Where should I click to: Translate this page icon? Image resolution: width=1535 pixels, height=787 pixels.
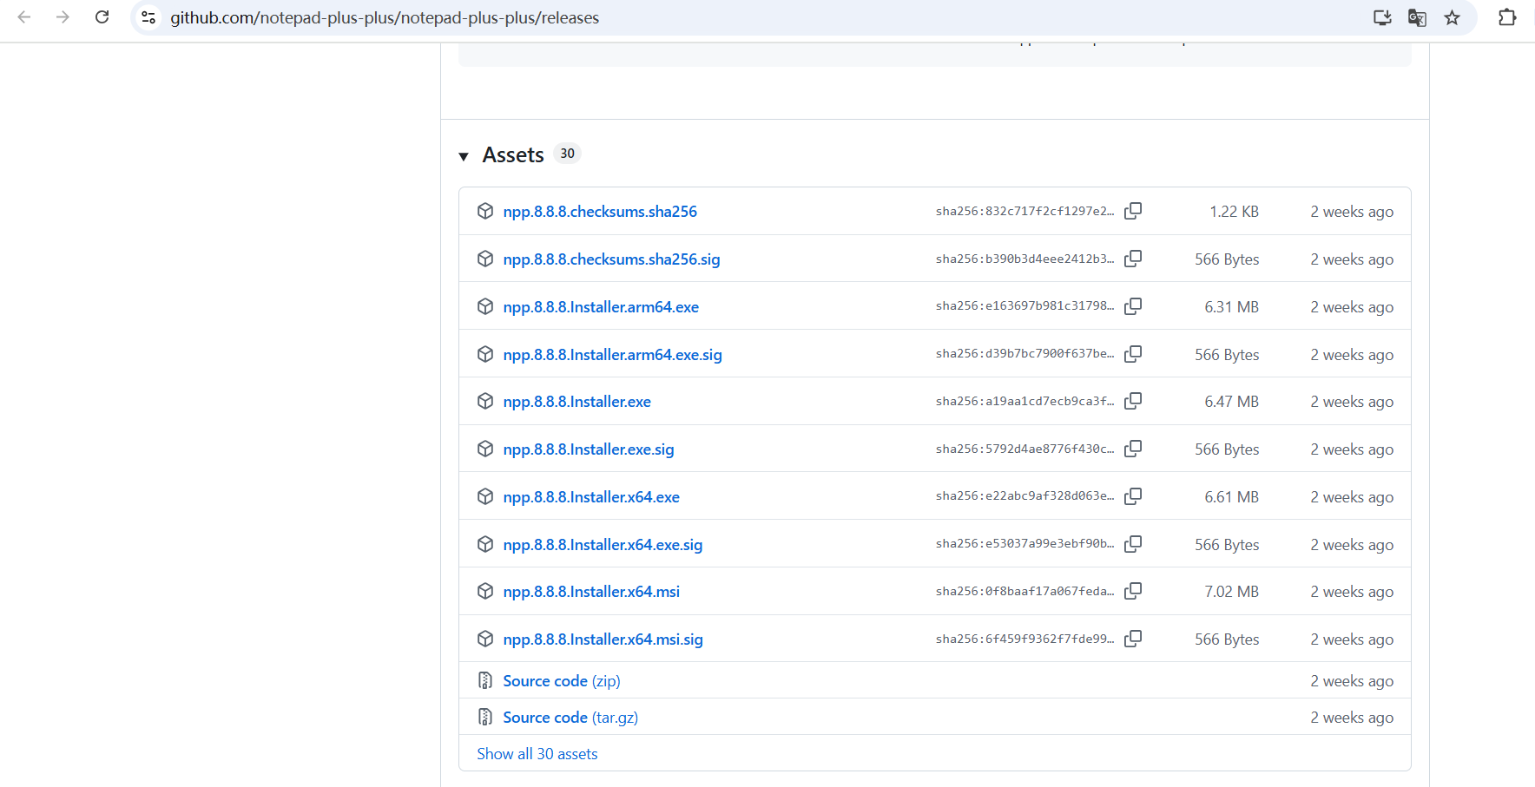click(x=1417, y=17)
